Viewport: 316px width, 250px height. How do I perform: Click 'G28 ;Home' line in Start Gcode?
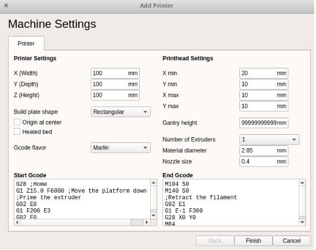point(32,184)
